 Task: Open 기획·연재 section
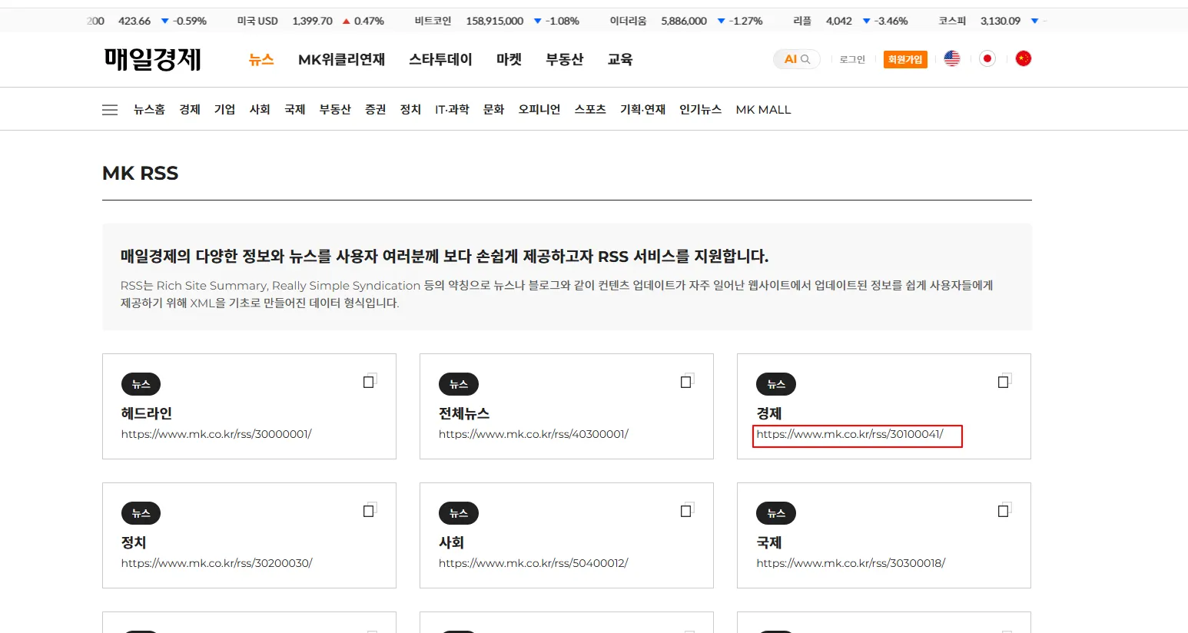(x=642, y=110)
